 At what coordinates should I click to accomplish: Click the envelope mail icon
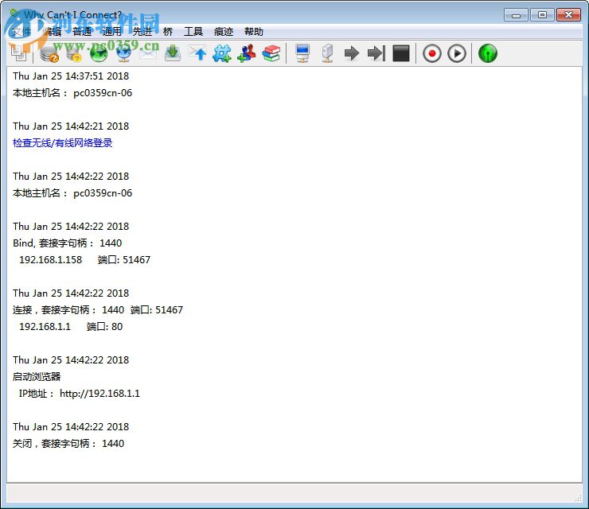tap(148, 53)
